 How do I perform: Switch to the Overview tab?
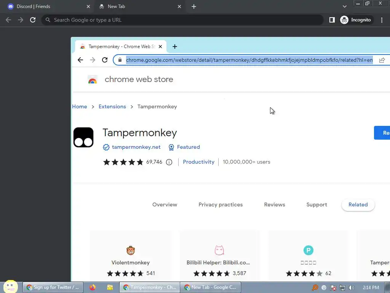tap(165, 204)
